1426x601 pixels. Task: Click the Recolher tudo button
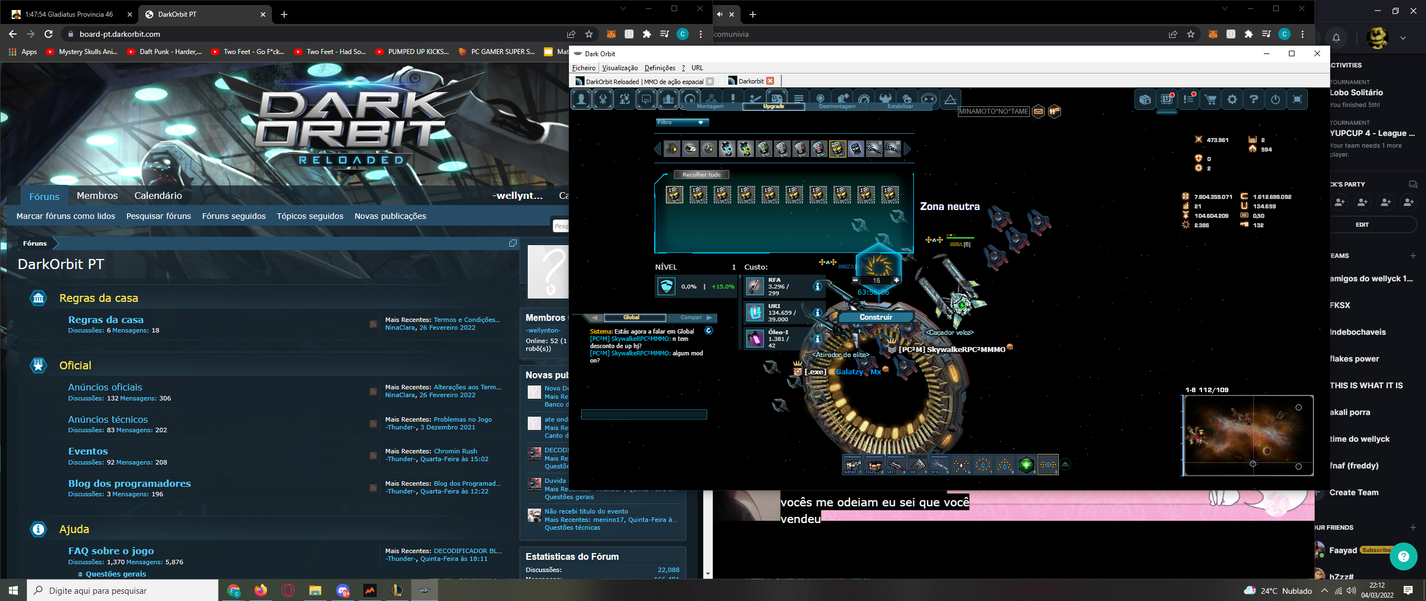pos(702,174)
